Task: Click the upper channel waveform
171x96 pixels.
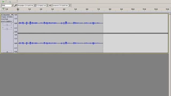Action: pyautogui.click(x=60, y=23)
